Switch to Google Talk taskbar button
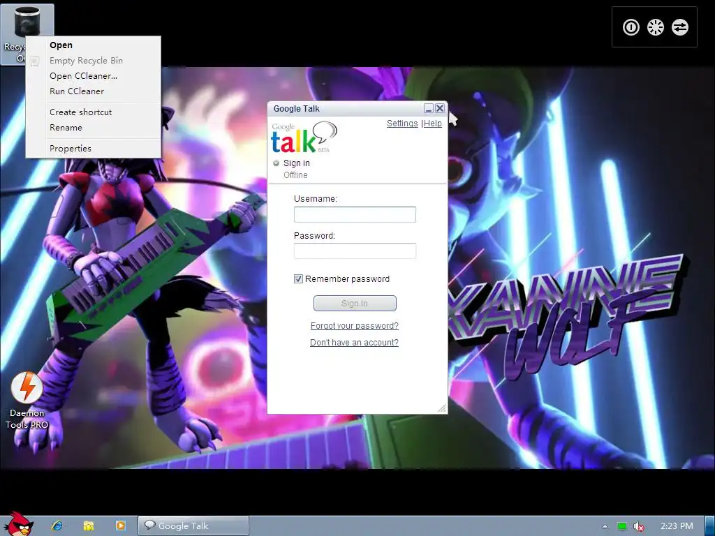Viewport: 715px width, 536px height. coord(193,526)
